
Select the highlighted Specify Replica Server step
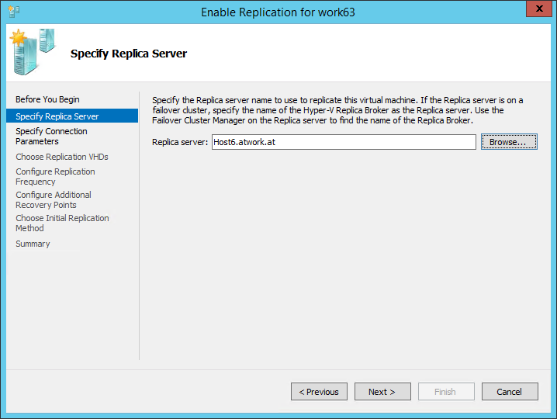pyautogui.click(x=57, y=116)
